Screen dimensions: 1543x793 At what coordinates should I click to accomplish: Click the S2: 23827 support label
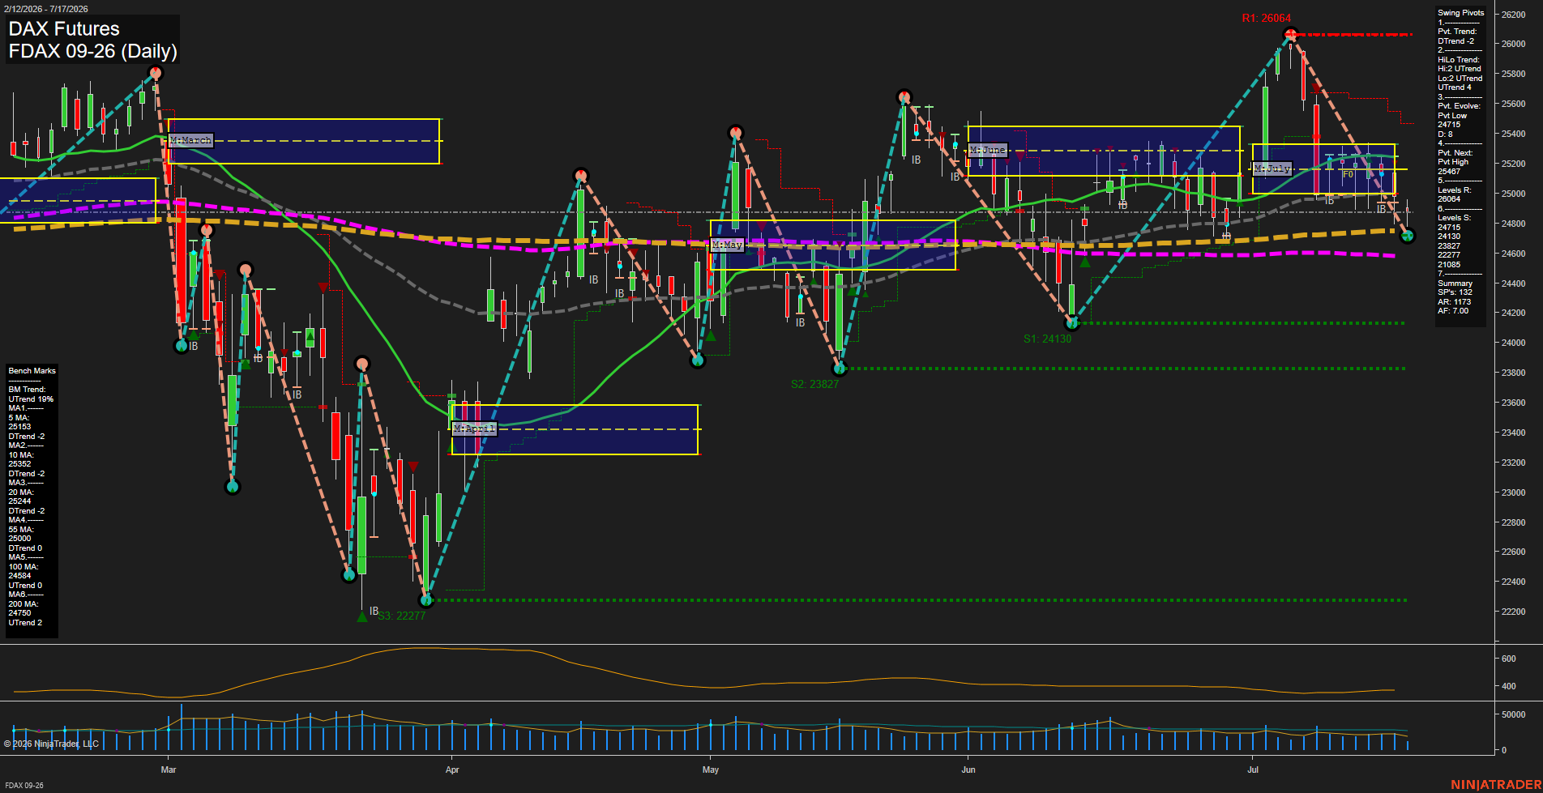coord(814,384)
